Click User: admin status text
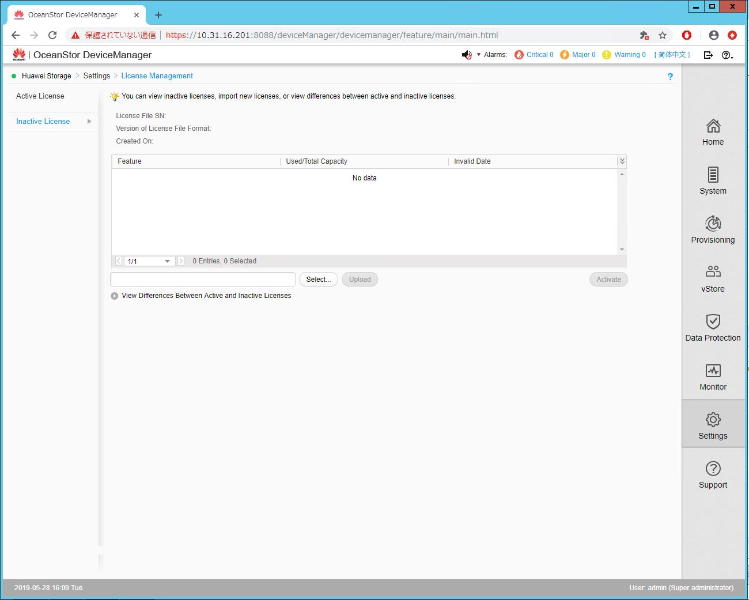This screenshot has height=600, width=749. click(681, 588)
